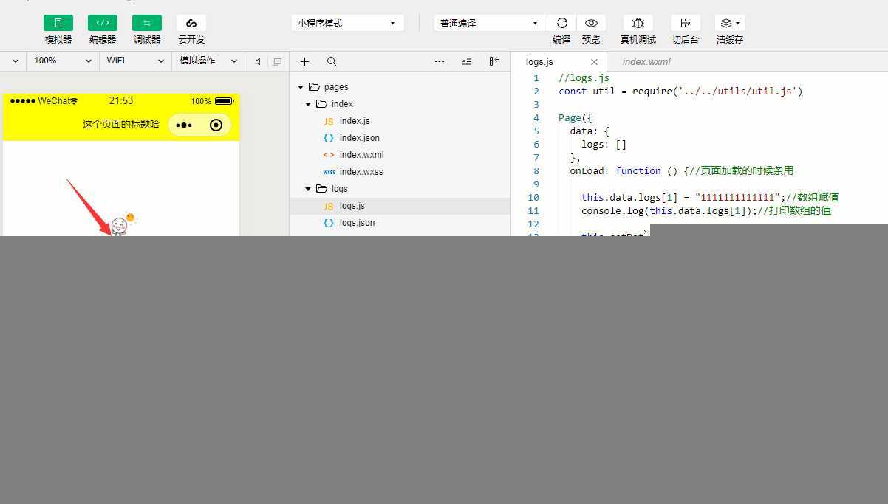The image size is (888, 504).
Task: Click the hide file tree panel icon
Action: pos(494,61)
